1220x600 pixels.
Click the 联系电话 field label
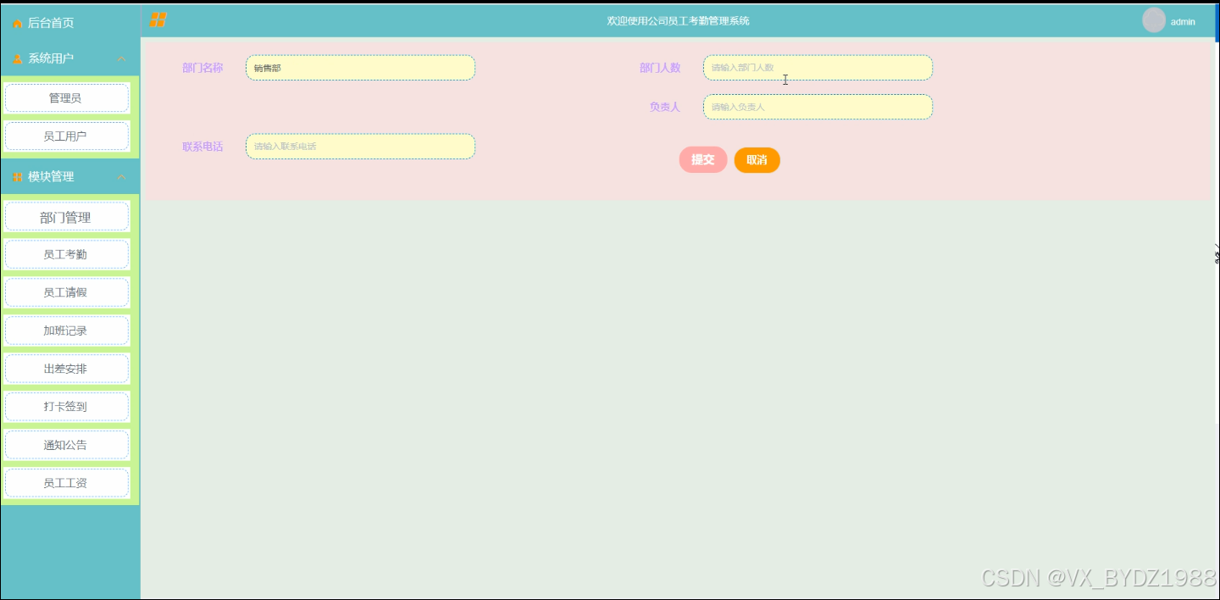202,147
